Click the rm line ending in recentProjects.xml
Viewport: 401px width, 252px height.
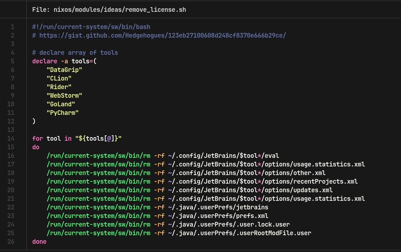pos(202,181)
